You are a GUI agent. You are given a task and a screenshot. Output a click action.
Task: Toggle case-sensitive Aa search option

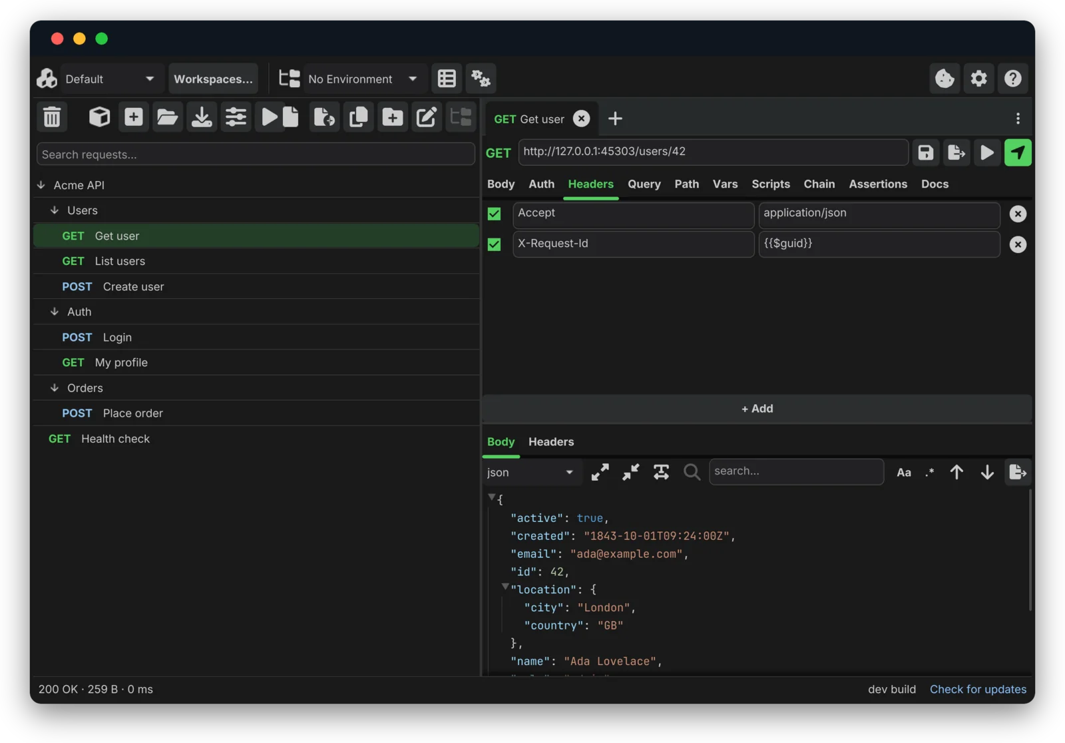(903, 472)
